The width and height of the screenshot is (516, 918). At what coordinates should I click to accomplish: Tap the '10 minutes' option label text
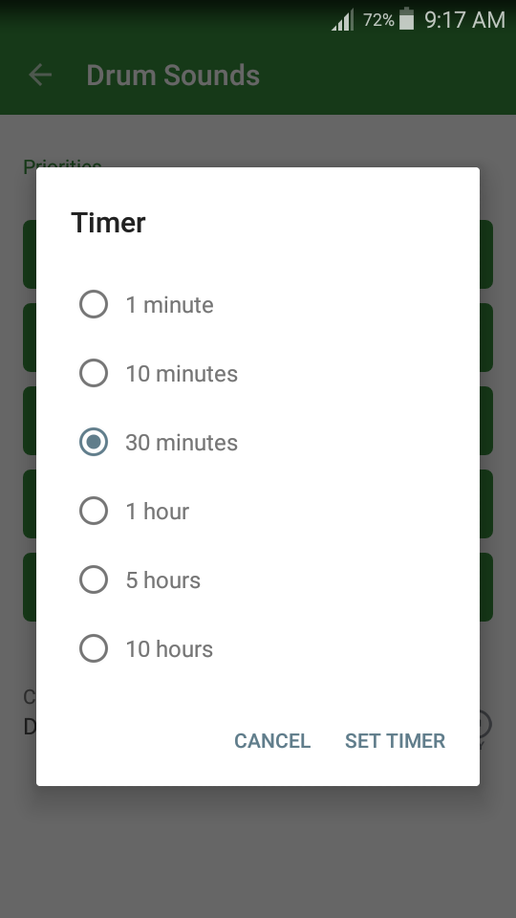pos(182,374)
